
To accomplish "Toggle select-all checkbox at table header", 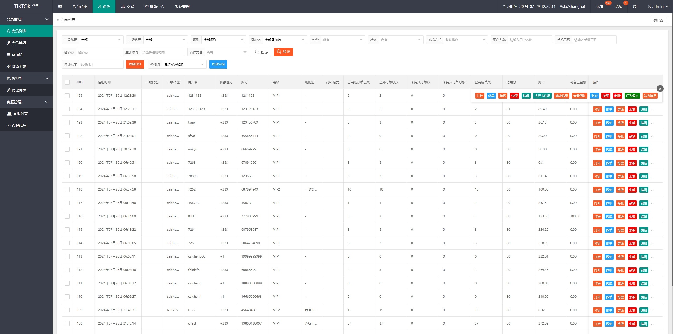I will coord(67,83).
